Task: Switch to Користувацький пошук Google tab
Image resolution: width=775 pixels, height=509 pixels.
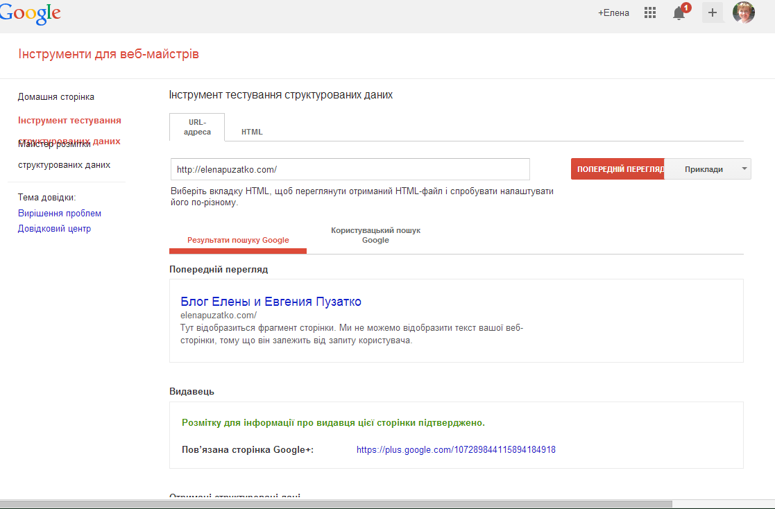Action: (375, 235)
